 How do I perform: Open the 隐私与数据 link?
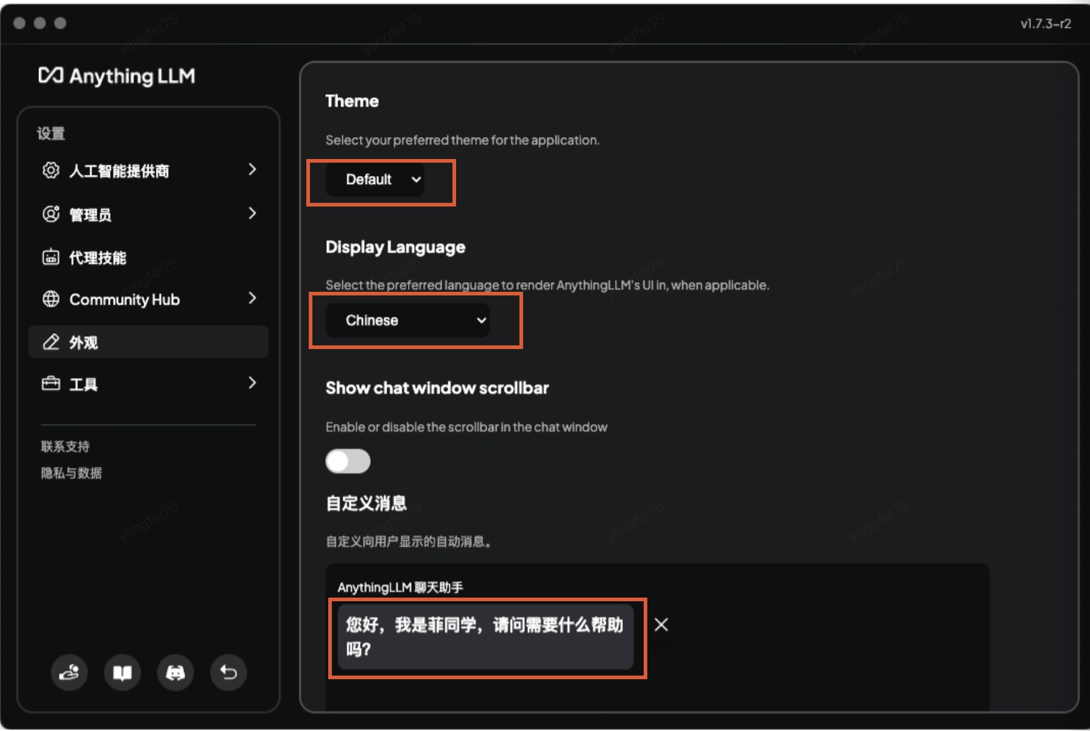pos(71,473)
